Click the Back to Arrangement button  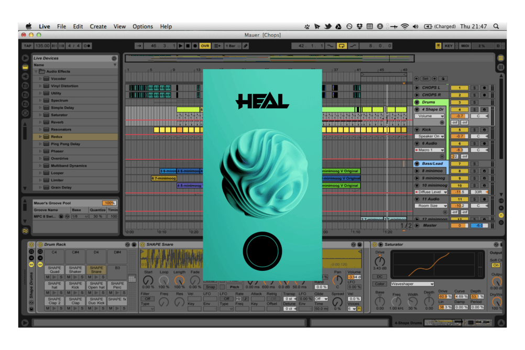click(x=217, y=46)
